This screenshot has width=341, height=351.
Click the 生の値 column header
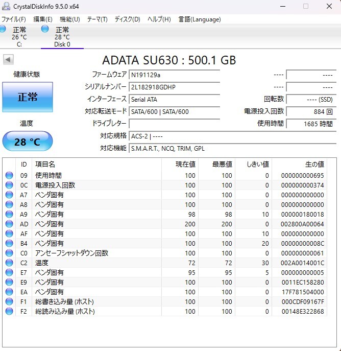[299, 165]
